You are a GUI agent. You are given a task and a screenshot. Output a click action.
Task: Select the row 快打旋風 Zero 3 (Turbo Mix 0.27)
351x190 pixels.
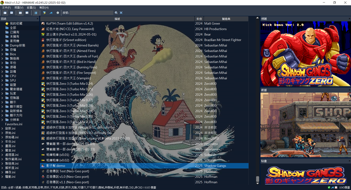pyautogui.click(x=144, y=100)
